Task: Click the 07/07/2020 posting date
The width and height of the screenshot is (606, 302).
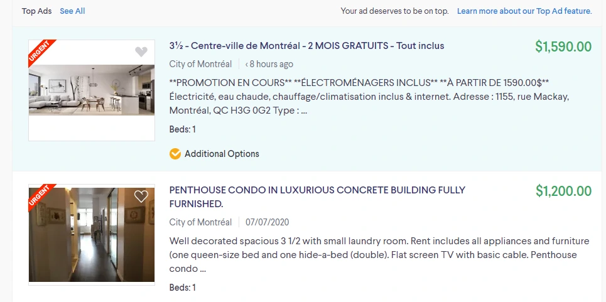Action: coord(267,222)
